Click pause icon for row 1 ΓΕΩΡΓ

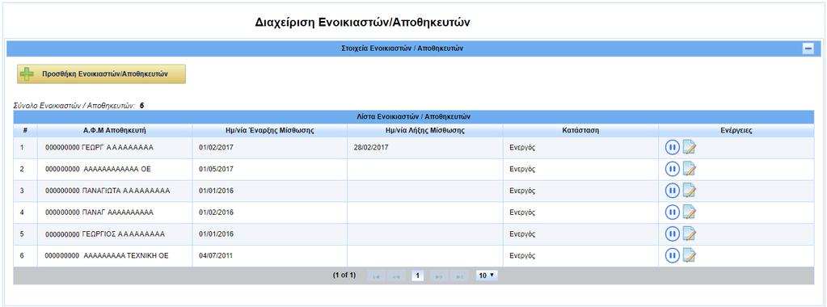tap(672, 147)
